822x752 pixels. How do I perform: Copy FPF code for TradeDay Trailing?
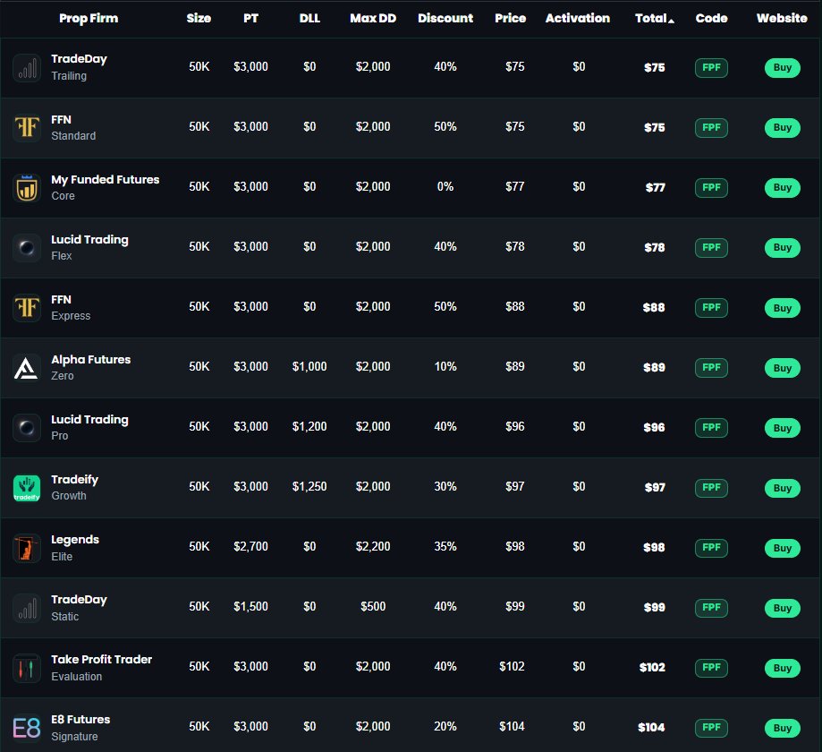[711, 68]
